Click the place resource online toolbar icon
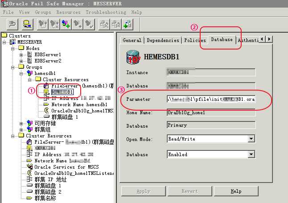The height and width of the screenshot is (203, 288). pyautogui.click(x=104, y=24)
